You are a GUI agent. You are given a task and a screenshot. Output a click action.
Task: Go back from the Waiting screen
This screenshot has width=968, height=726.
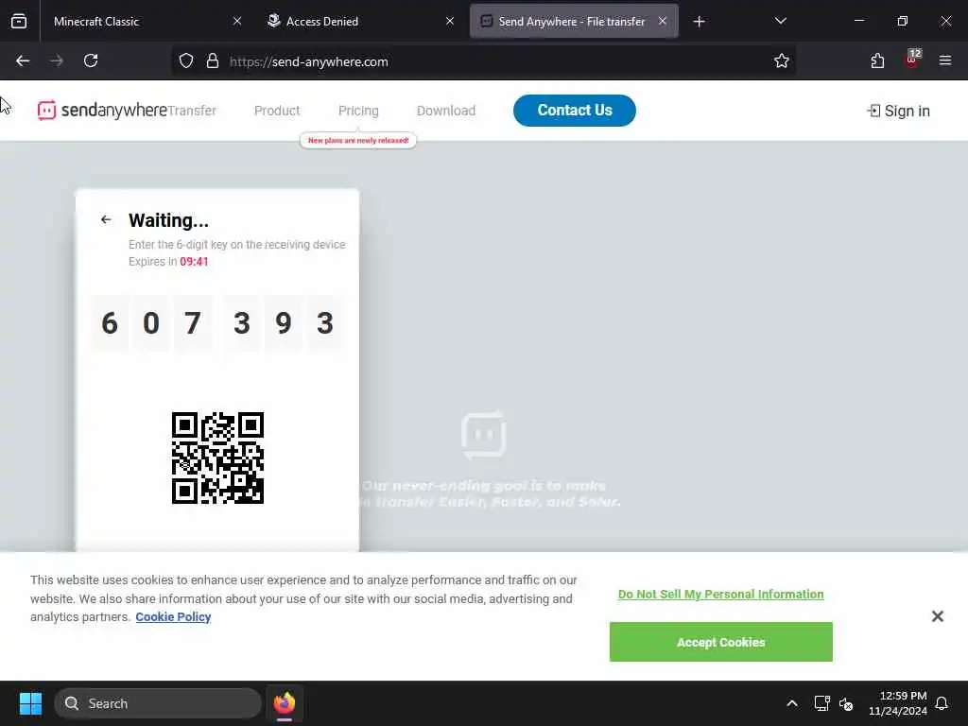(x=106, y=219)
